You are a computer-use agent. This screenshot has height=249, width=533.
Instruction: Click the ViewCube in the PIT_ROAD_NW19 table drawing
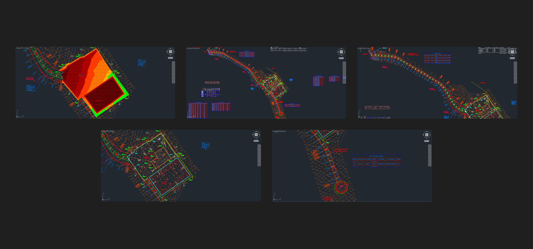(427, 135)
